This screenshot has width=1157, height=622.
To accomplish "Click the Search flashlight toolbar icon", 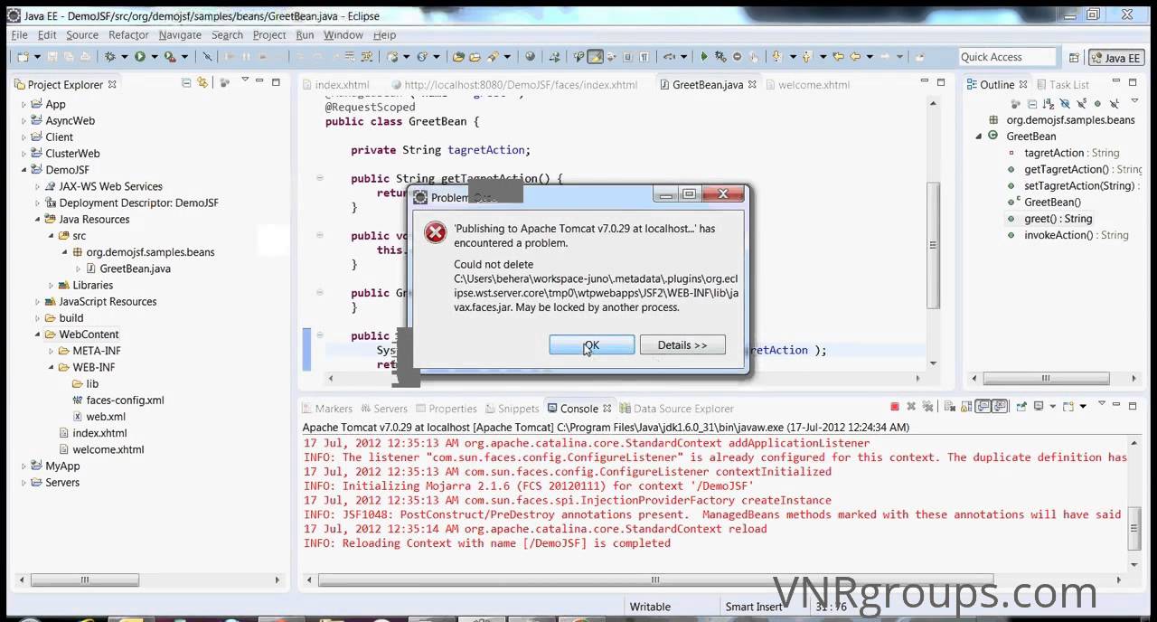I will tap(493, 56).
